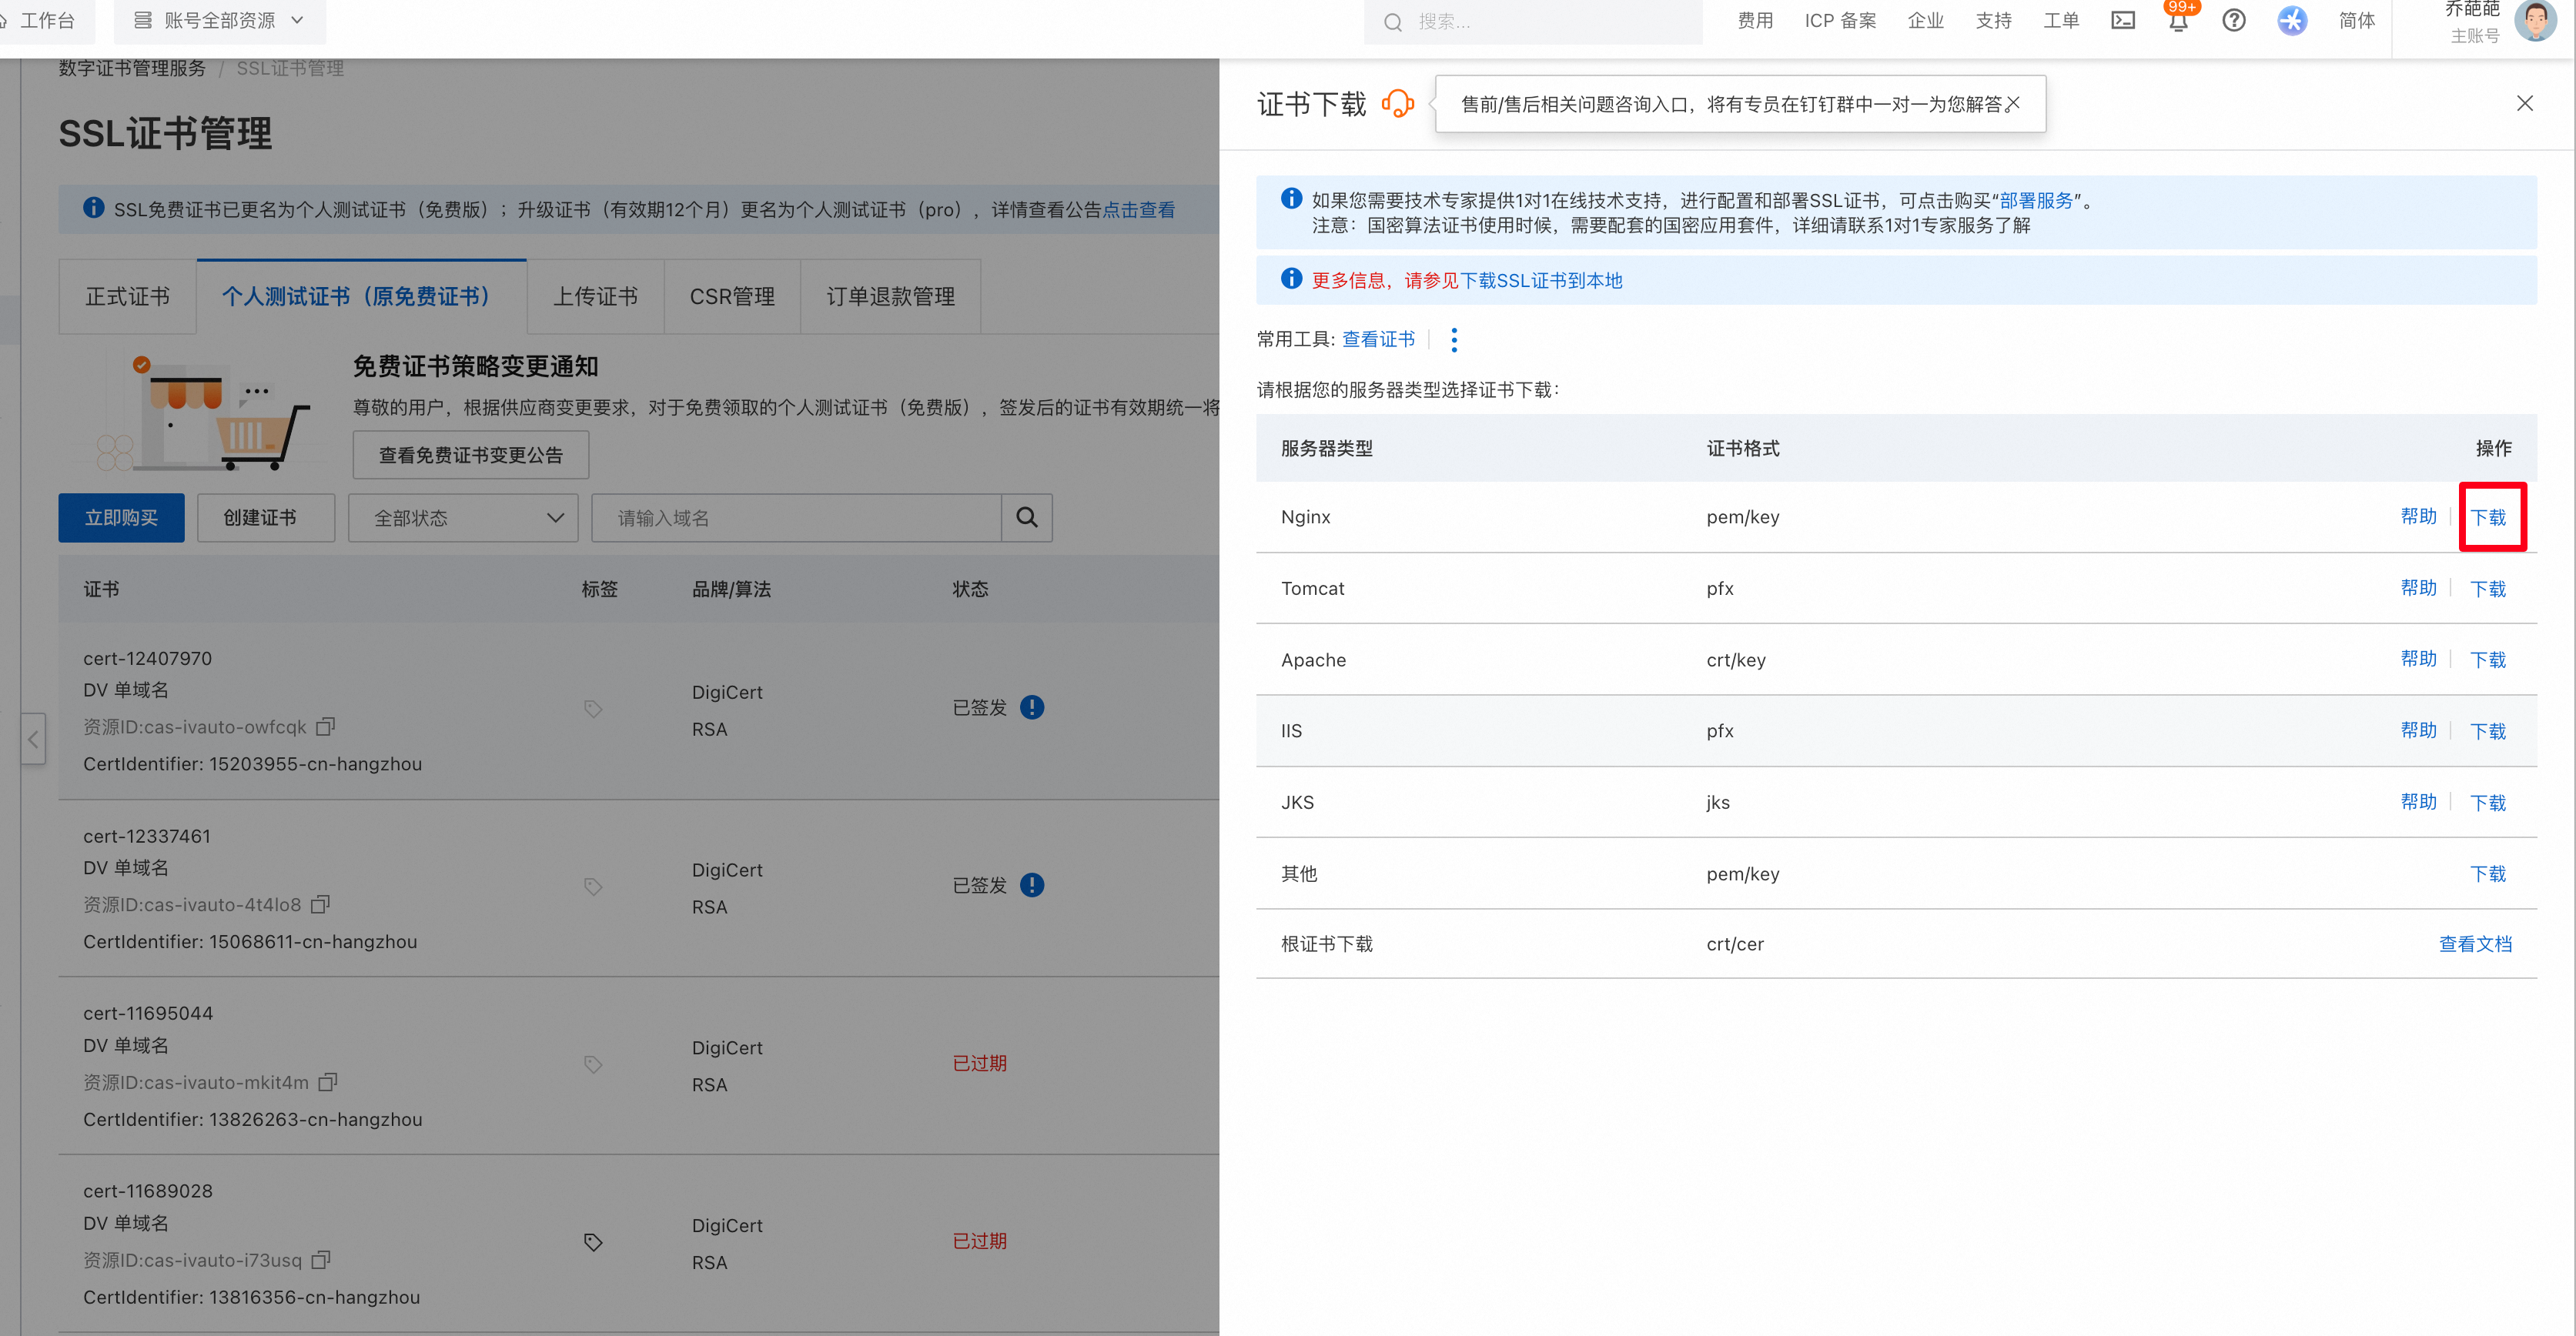Open help for Nginx certificate
The height and width of the screenshot is (1336, 2576).
pos(2418,516)
